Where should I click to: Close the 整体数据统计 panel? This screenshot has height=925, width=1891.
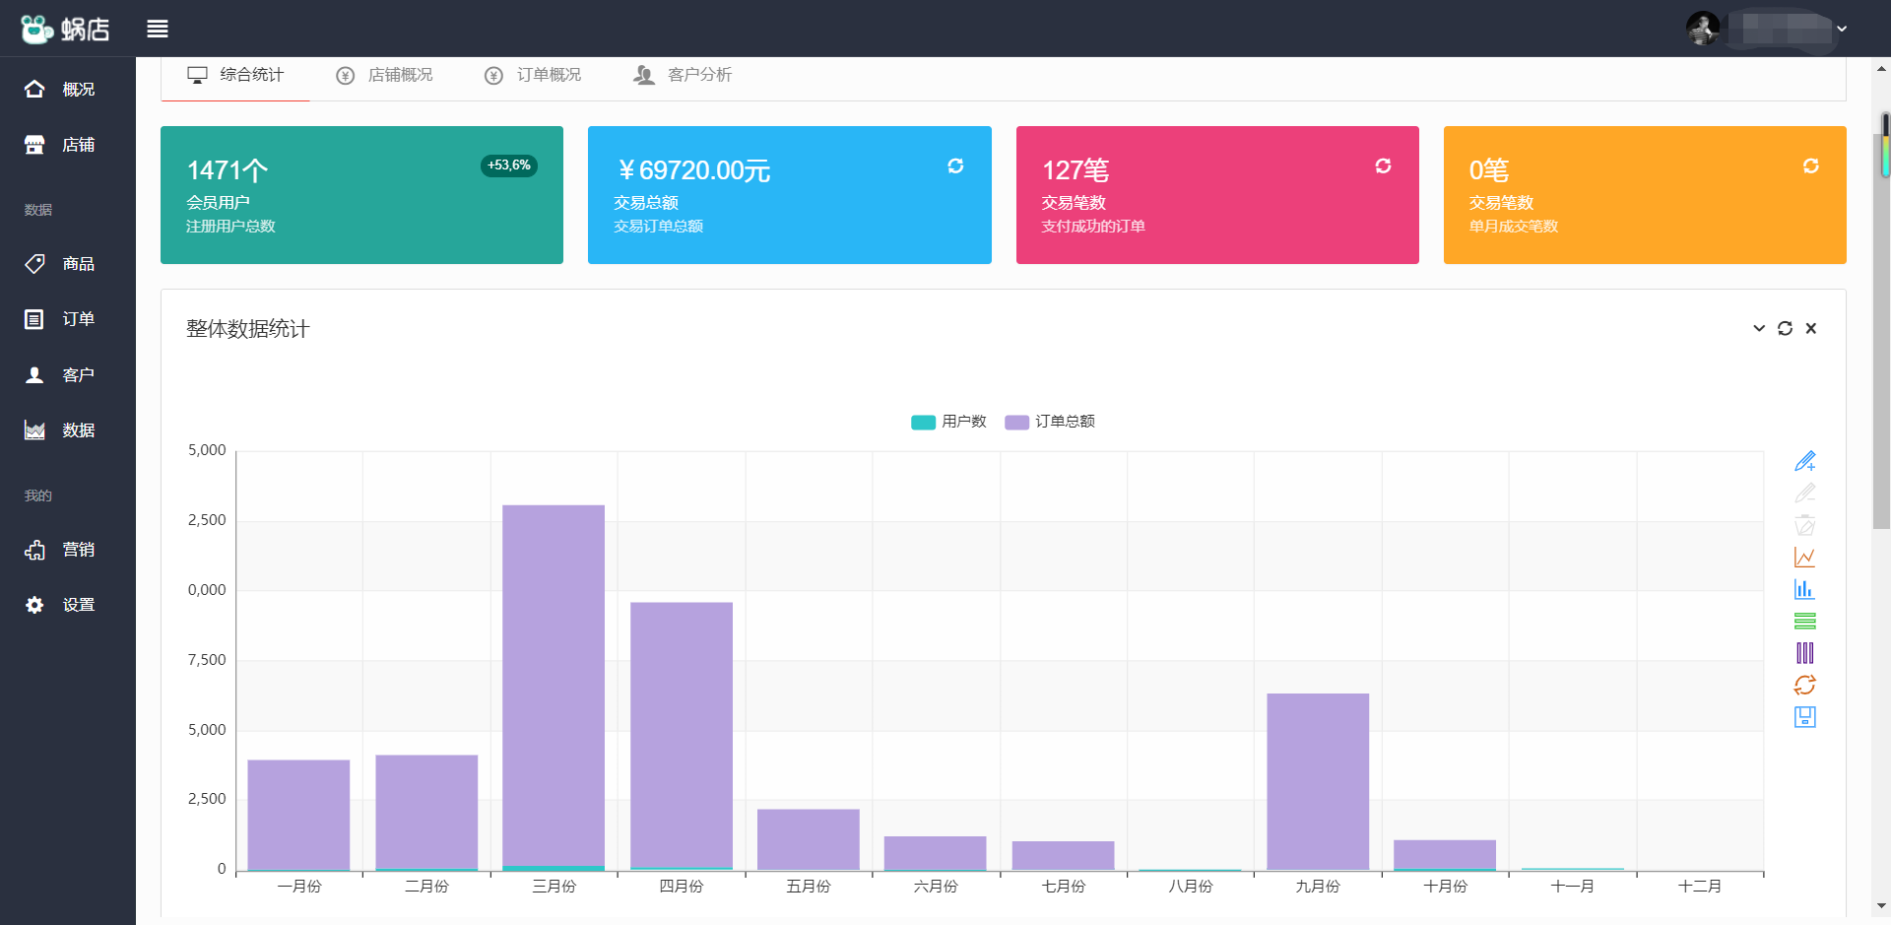(x=1810, y=328)
